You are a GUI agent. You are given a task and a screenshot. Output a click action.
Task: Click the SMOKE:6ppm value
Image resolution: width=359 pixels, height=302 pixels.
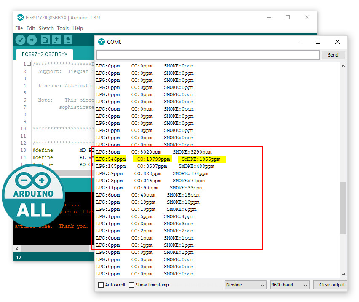click(x=182, y=210)
